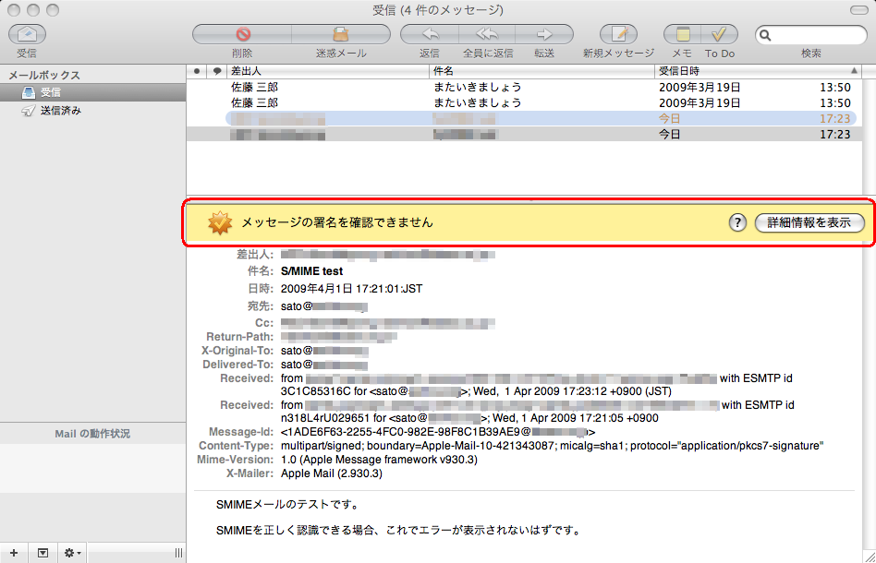Reply using the 返信 arrow button
This screenshot has height=563, width=876.
(429, 34)
